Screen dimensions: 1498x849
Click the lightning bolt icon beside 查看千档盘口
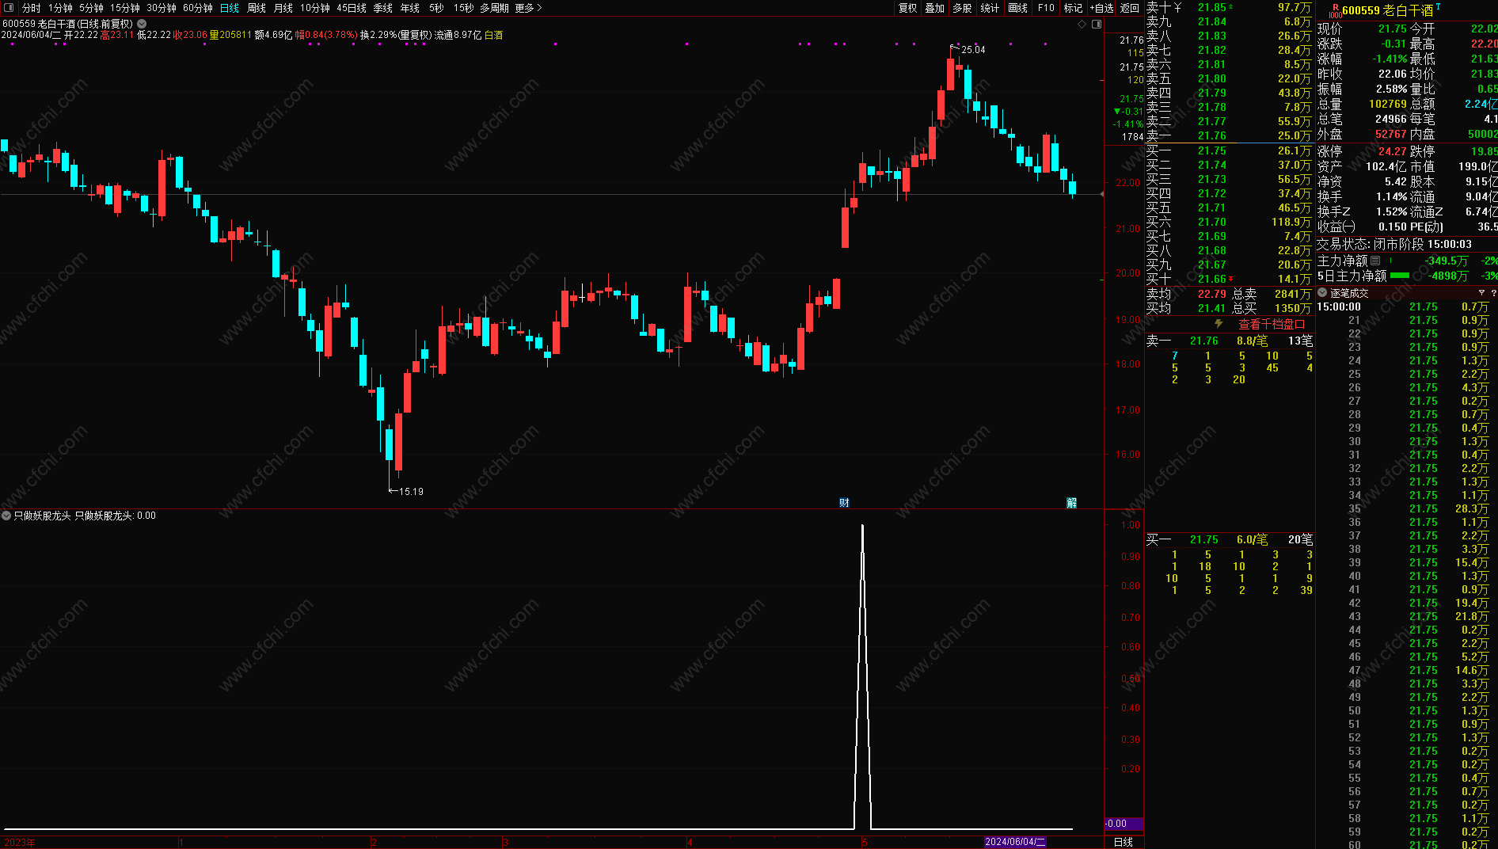tap(1219, 324)
